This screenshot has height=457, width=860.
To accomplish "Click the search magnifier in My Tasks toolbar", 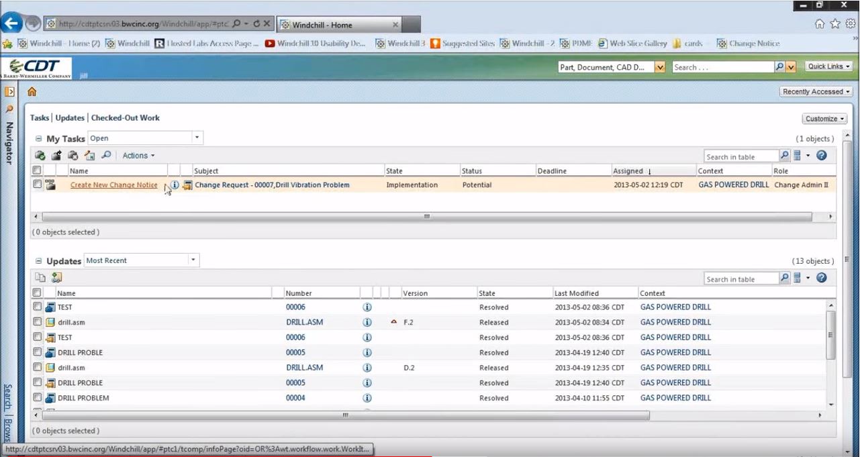I will pos(106,156).
